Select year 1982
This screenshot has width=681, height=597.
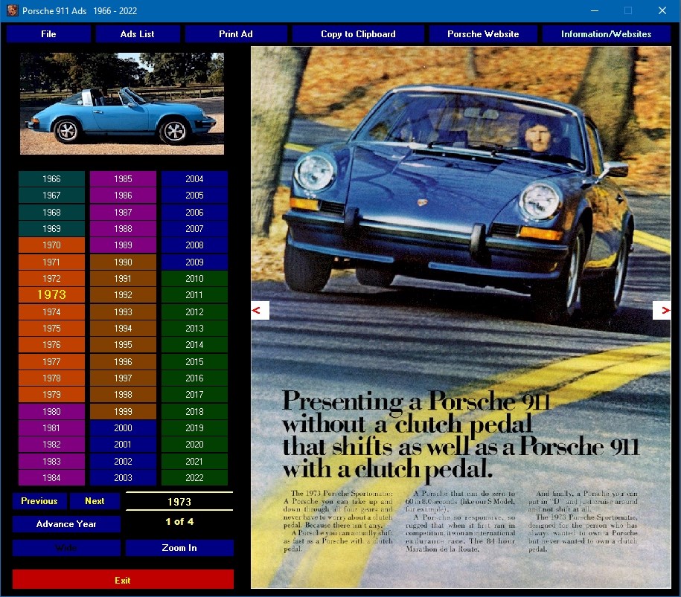(51, 445)
